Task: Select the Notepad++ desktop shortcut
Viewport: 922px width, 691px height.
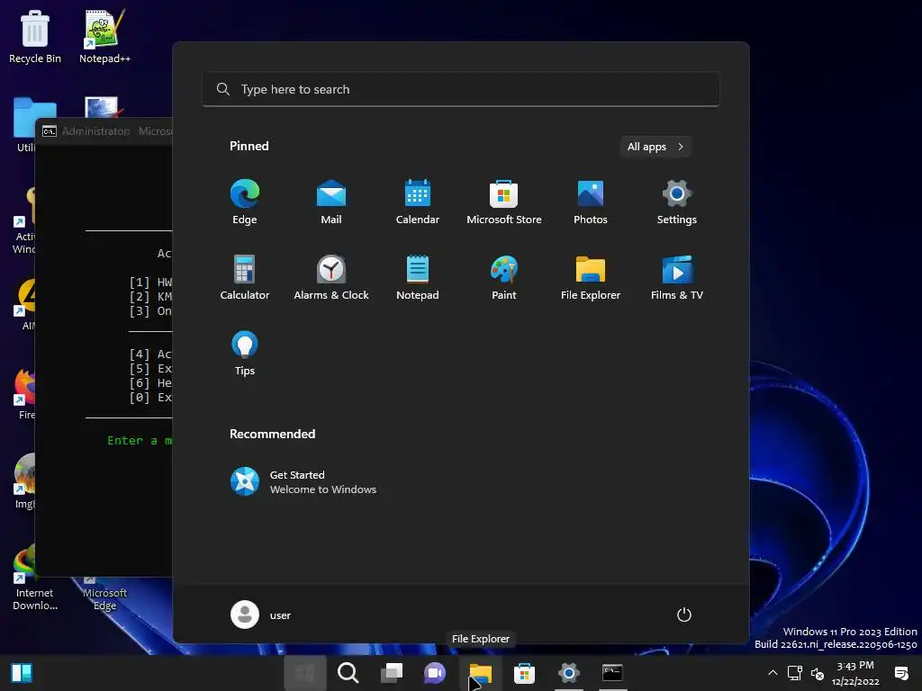Action: coord(104,36)
